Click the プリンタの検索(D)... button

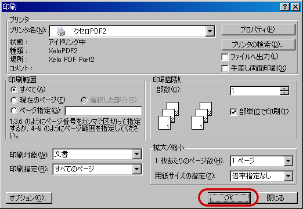point(258,45)
